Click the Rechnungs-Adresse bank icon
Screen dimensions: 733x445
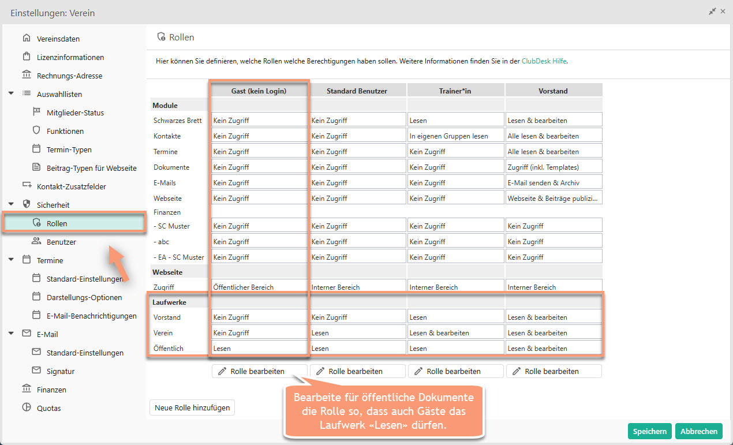[x=26, y=76]
